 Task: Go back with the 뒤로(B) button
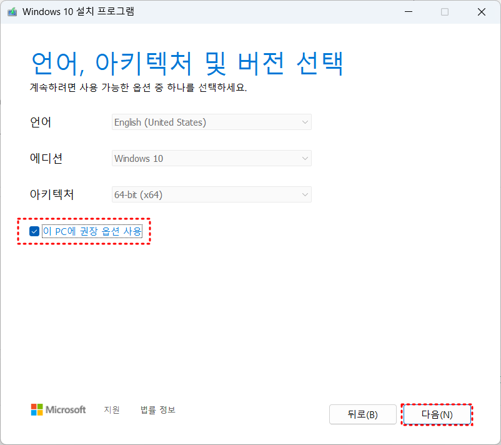click(363, 414)
